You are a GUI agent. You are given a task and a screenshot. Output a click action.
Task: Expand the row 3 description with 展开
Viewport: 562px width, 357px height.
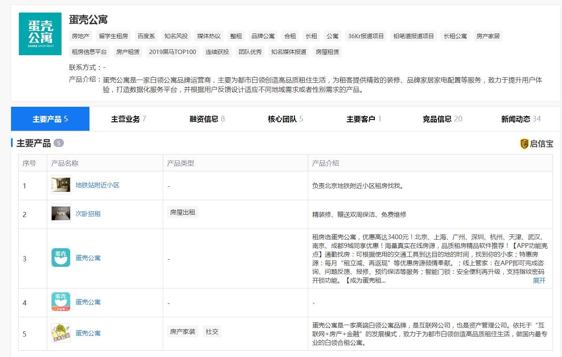[539, 280]
